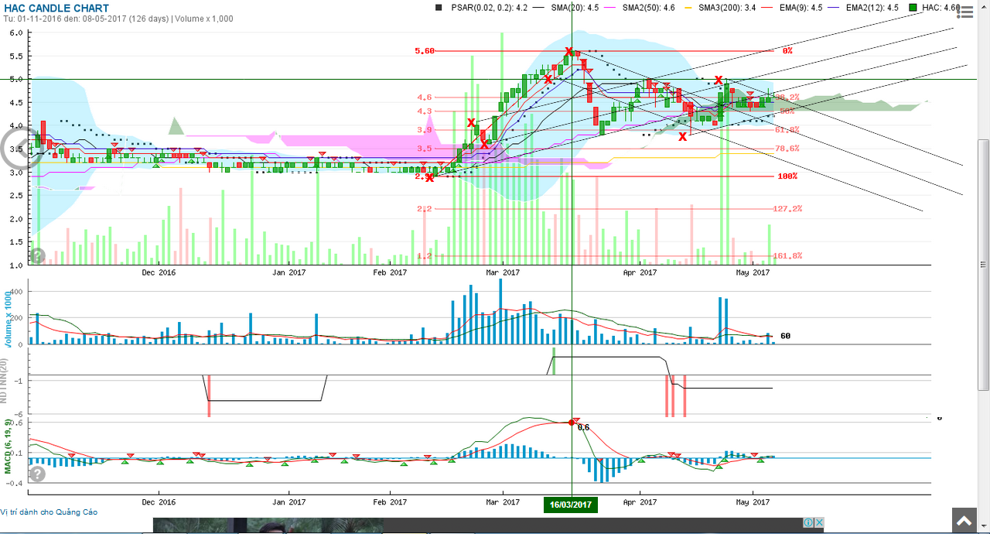Click the Fibonacci 61.8% label
This screenshot has width=990, height=534.
pyautogui.click(x=787, y=130)
